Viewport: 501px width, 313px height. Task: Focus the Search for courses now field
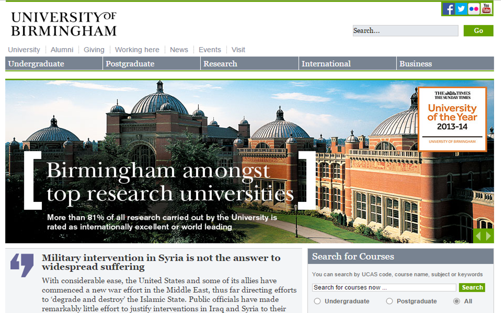(384, 288)
